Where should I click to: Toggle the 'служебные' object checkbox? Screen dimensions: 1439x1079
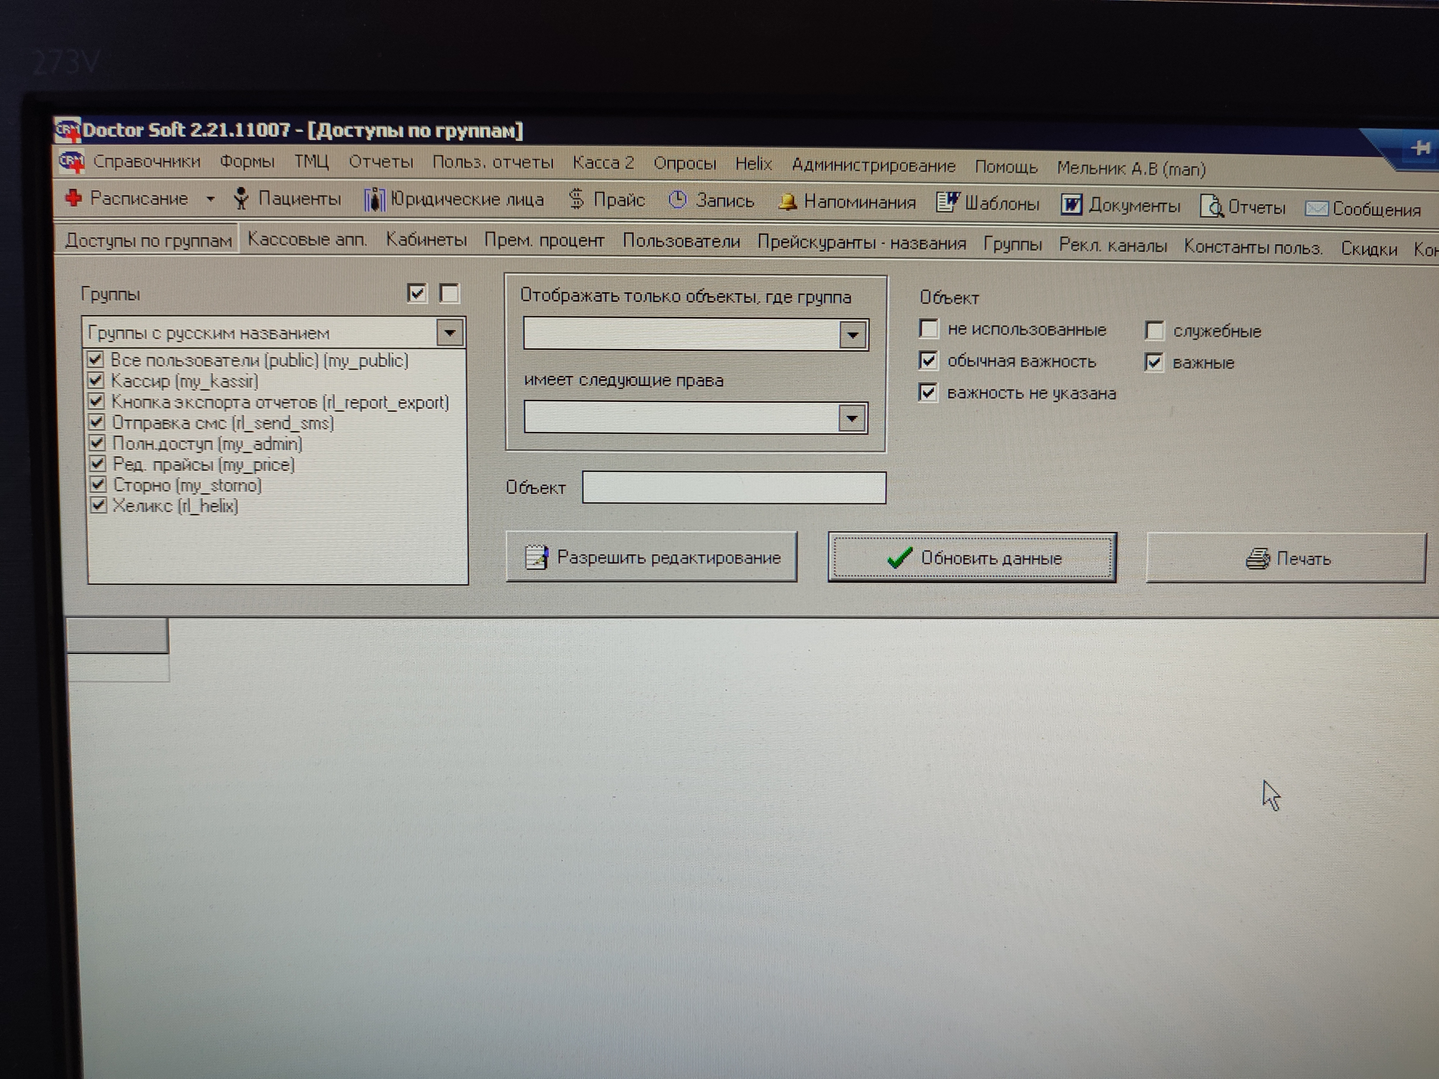[1154, 331]
